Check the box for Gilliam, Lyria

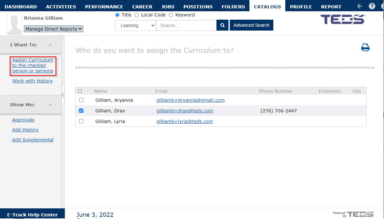(81, 121)
